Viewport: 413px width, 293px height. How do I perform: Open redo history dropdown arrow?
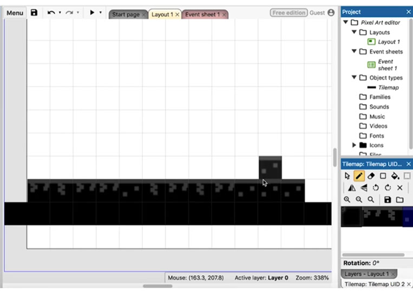click(78, 12)
